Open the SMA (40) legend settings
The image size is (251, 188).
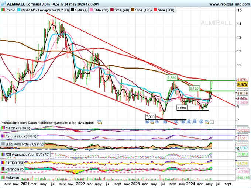point(120,10)
